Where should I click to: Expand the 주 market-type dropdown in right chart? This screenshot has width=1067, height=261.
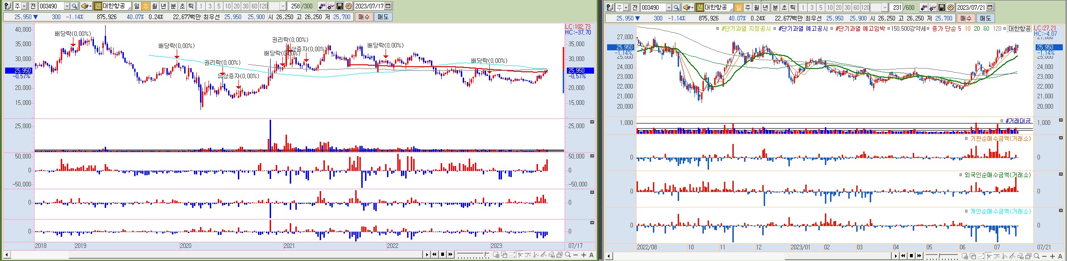pos(626,7)
